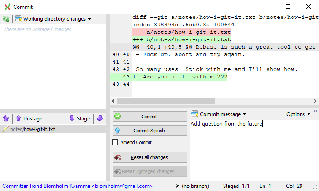Maximize the Commit window
The height and width of the screenshot is (191, 319).
click(x=288, y=7)
